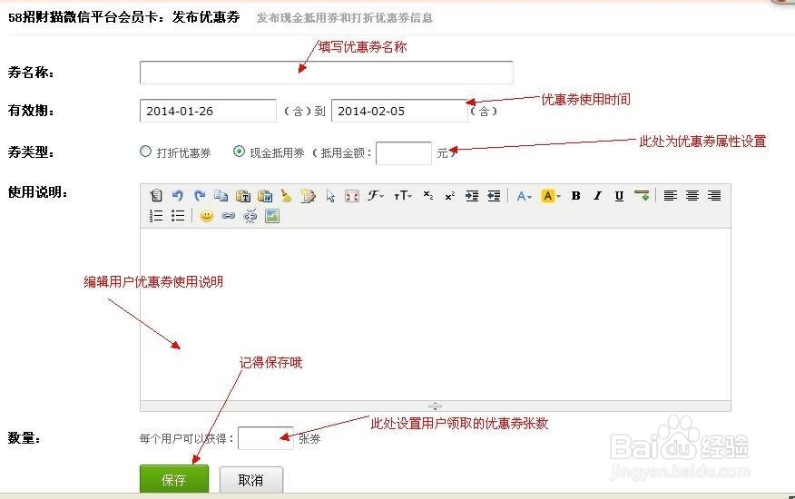
Task: Apply subscript formatting
Action: point(428,195)
